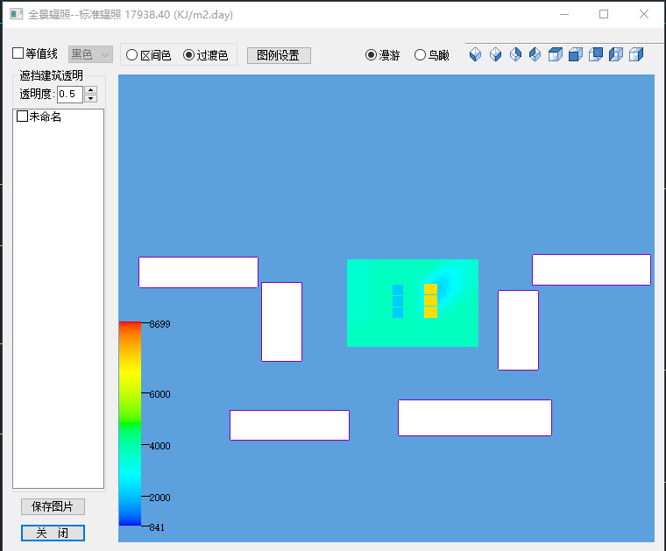Switch to southeast isometric view cube
Viewport: 666px width, 551px height.
(x=495, y=54)
